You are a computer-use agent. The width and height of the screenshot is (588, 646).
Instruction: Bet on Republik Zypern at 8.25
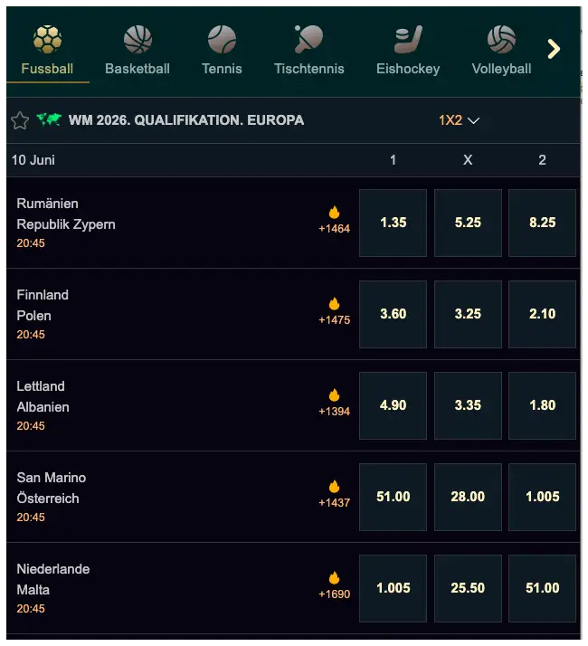click(x=542, y=223)
